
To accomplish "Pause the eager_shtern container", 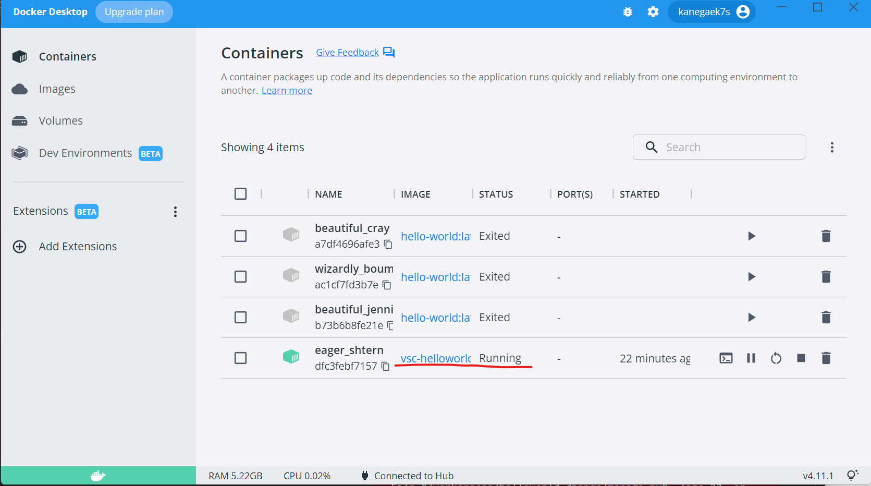I will (751, 358).
